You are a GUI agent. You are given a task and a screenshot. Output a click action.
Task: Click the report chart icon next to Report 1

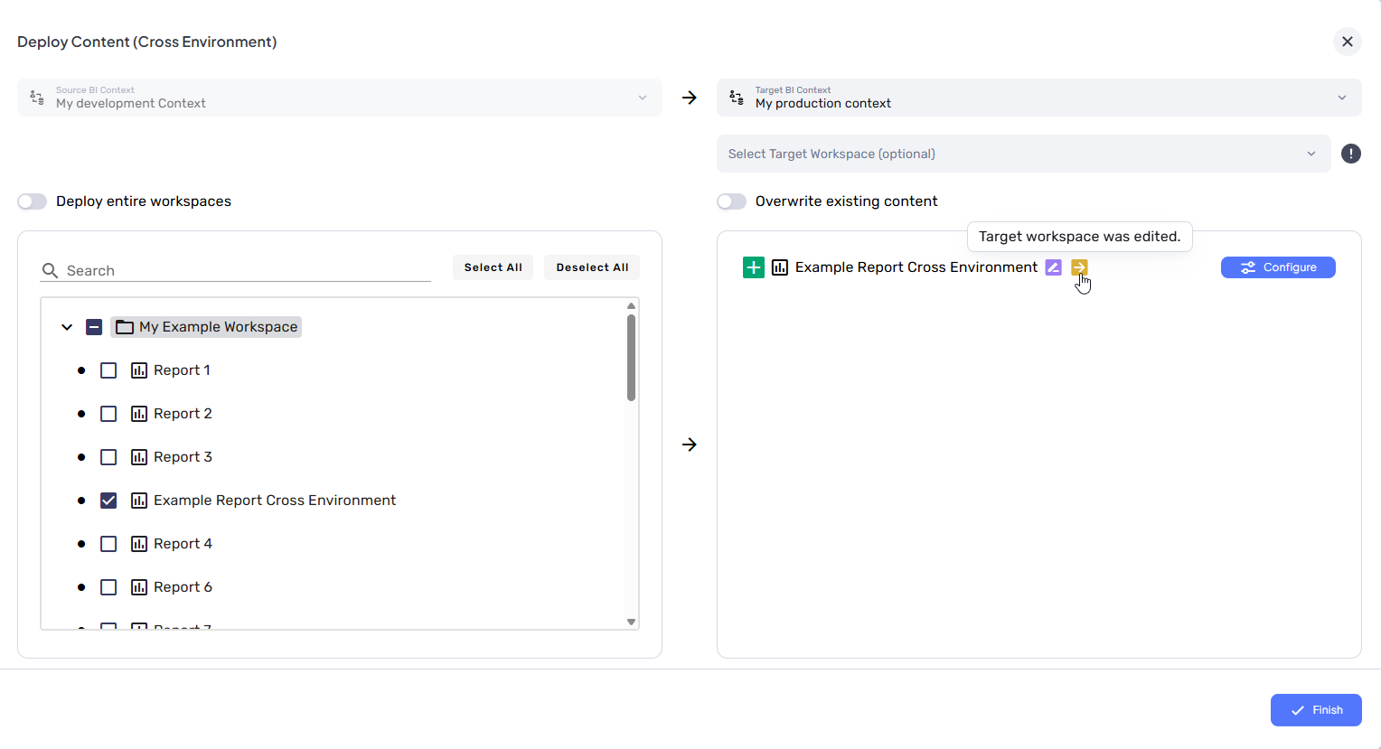click(x=139, y=370)
